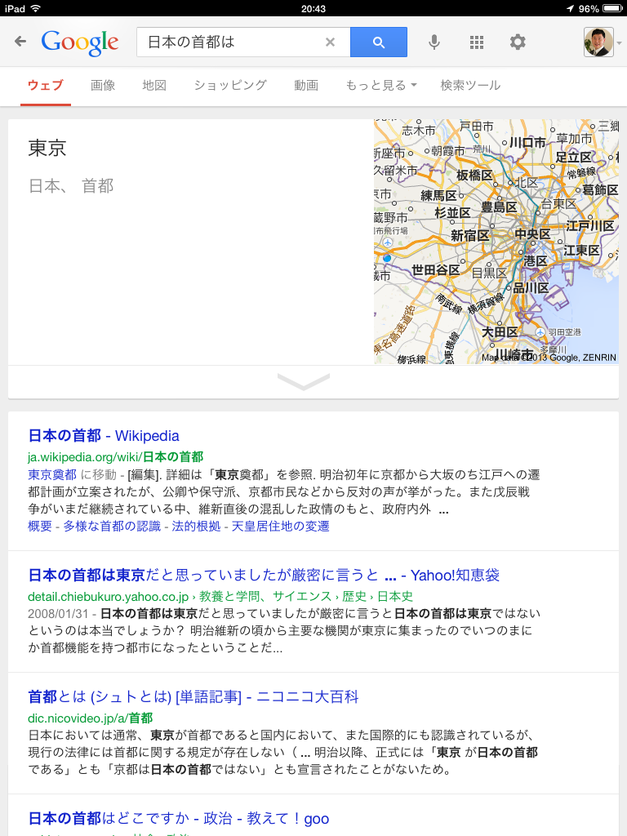Open the Google logo homepage
Image resolution: width=627 pixels, height=836 pixels.
(80, 42)
